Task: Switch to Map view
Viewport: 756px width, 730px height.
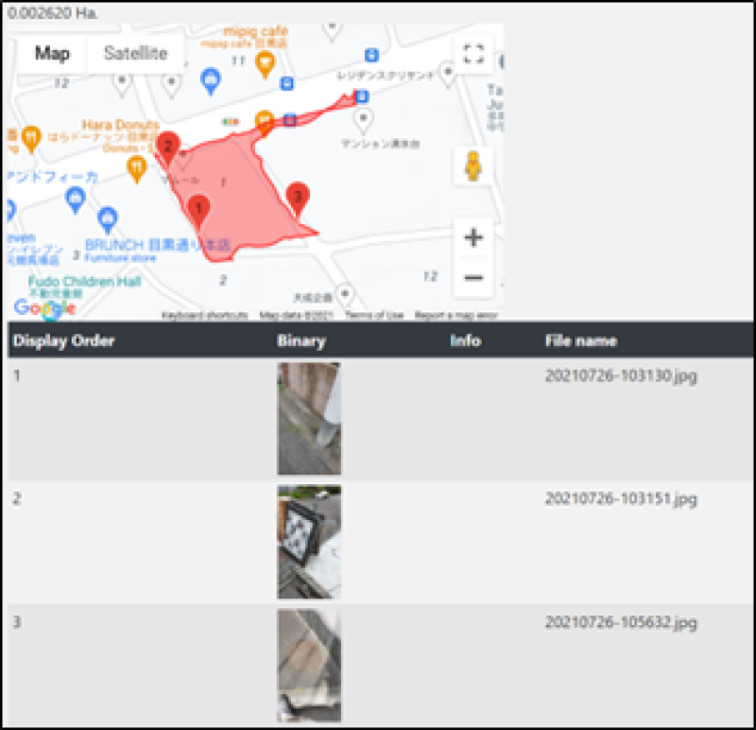Action: coord(52,54)
